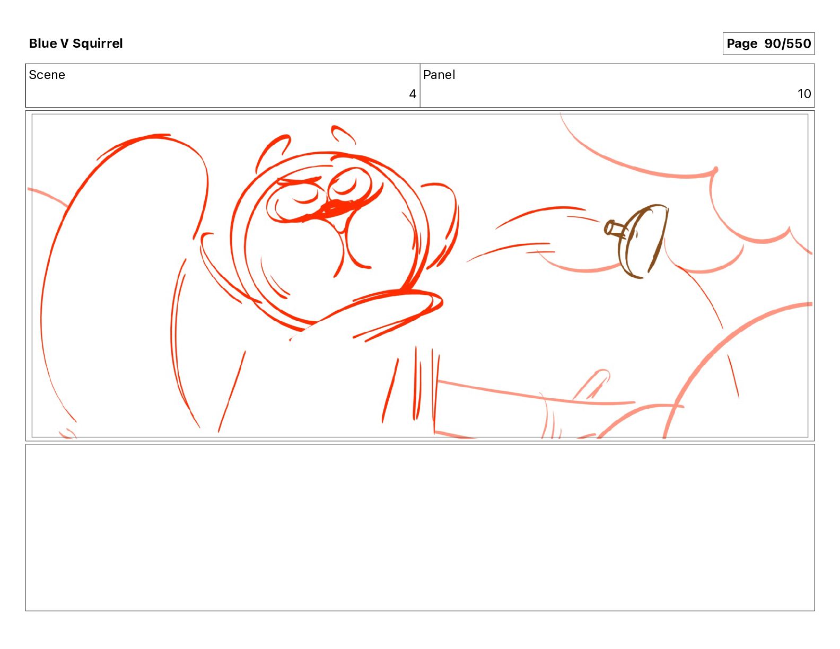The image size is (840, 649).
Task: Click the 'Blue V Squirrel' title text
Action: tap(76, 43)
